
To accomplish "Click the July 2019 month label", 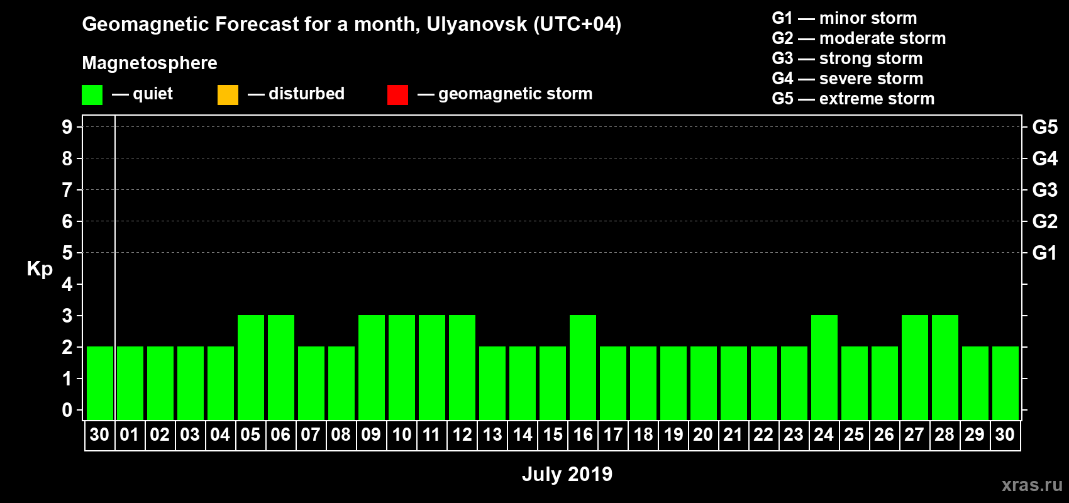I will (x=567, y=474).
